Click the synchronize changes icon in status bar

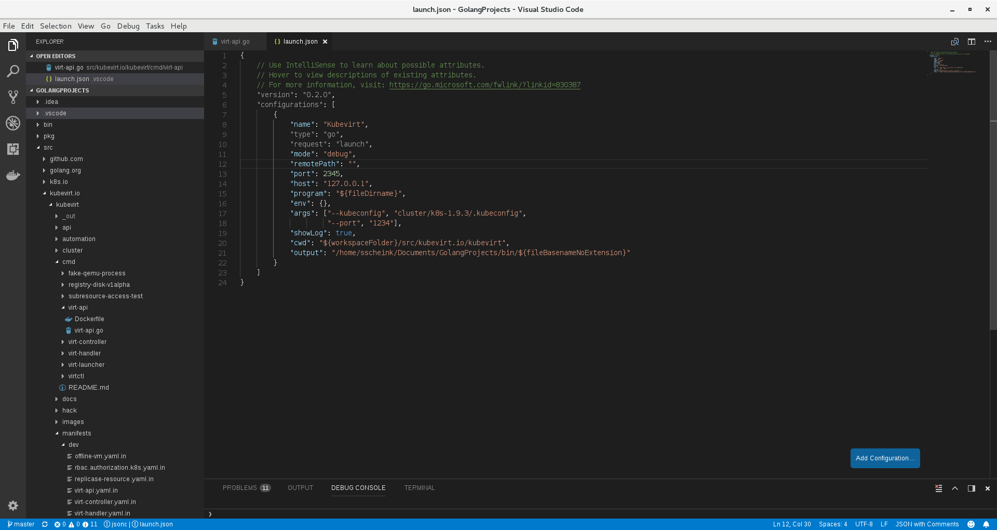[x=45, y=524]
